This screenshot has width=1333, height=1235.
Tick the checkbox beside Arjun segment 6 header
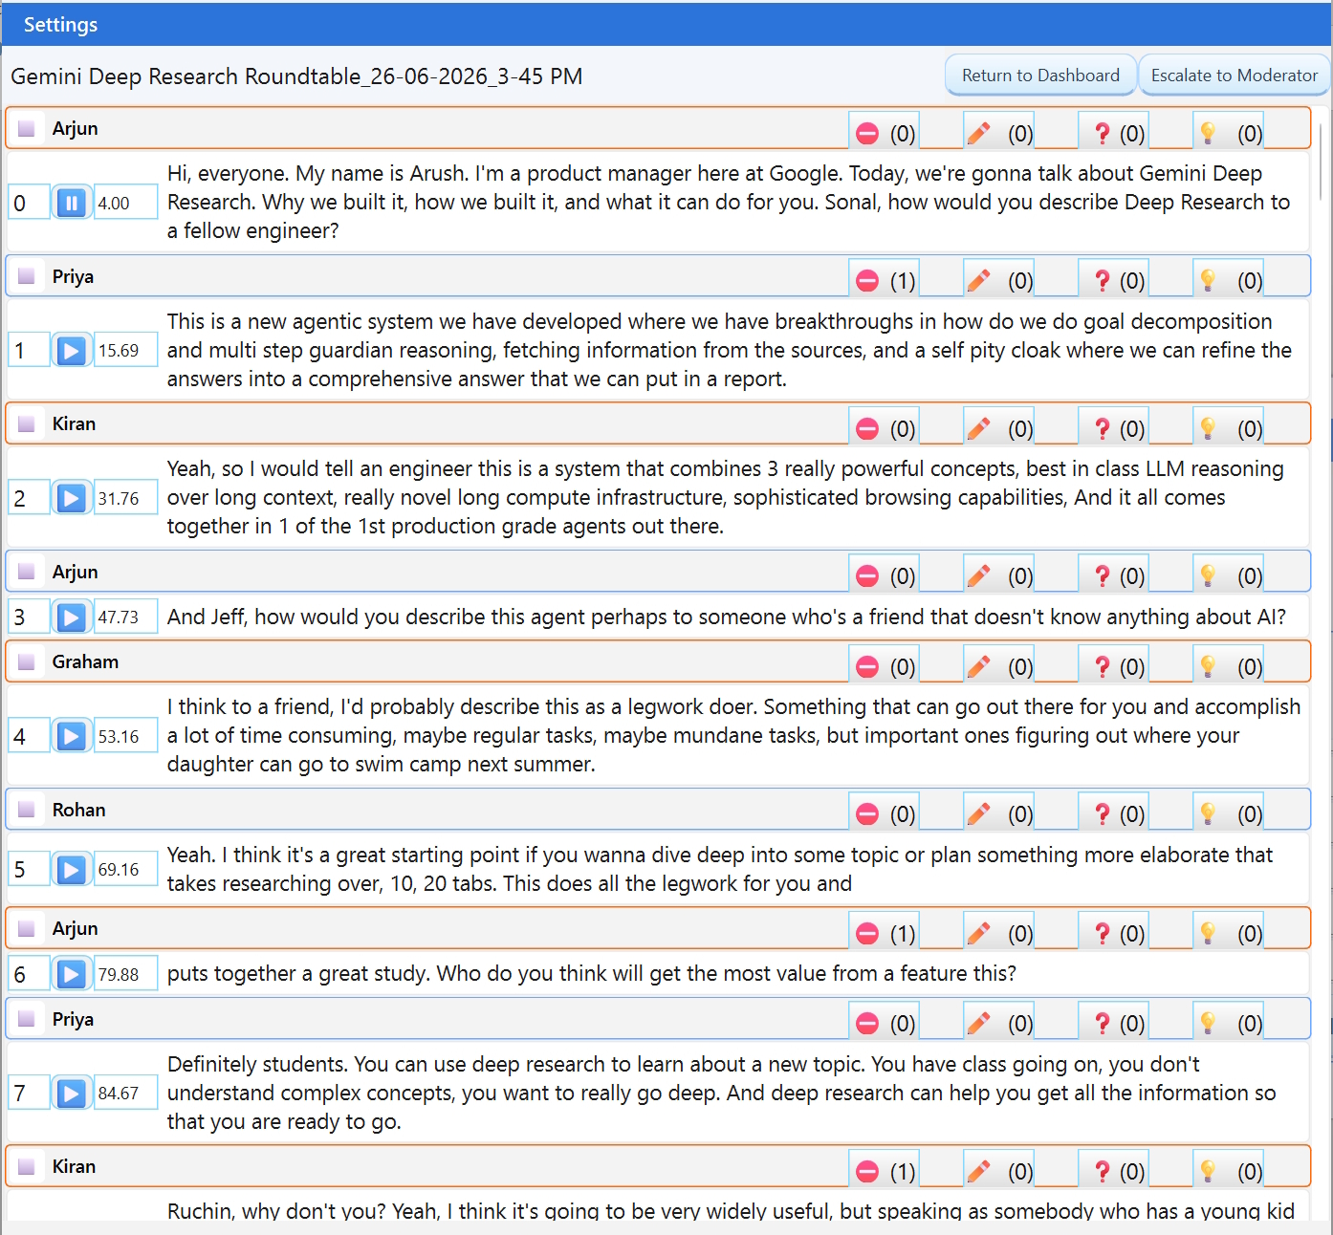coord(27,928)
